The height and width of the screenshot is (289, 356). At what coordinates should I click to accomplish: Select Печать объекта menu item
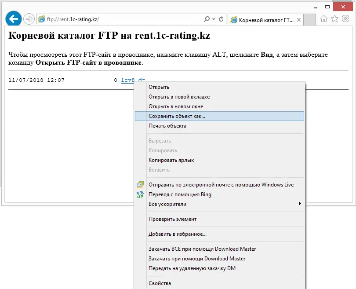coord(219,126)
